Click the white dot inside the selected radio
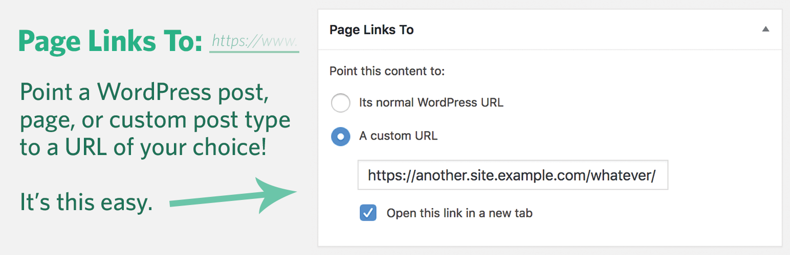 click(x=341, y=136)
